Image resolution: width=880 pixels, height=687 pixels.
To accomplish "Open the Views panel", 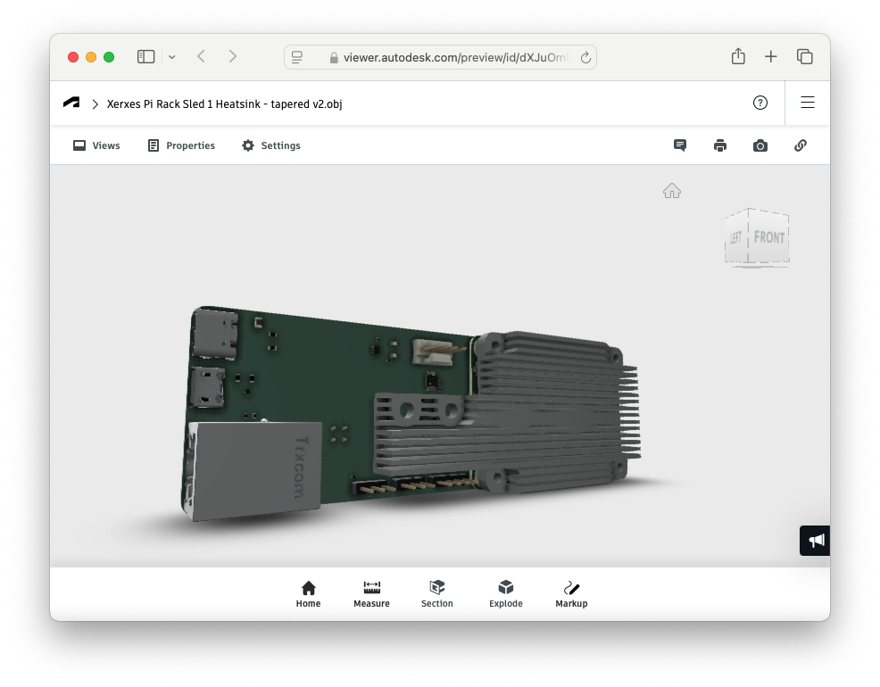I will point(96,145).
